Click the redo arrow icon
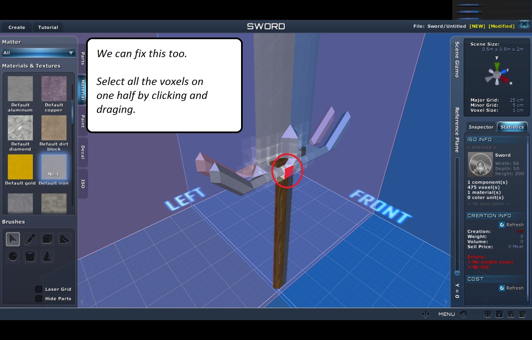This screenshot has height=340, width=532. click(x=476, y=314)
